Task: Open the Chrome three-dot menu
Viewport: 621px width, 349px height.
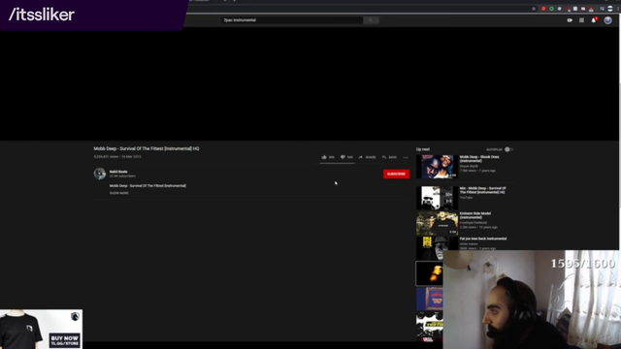Action: (618, 9)
